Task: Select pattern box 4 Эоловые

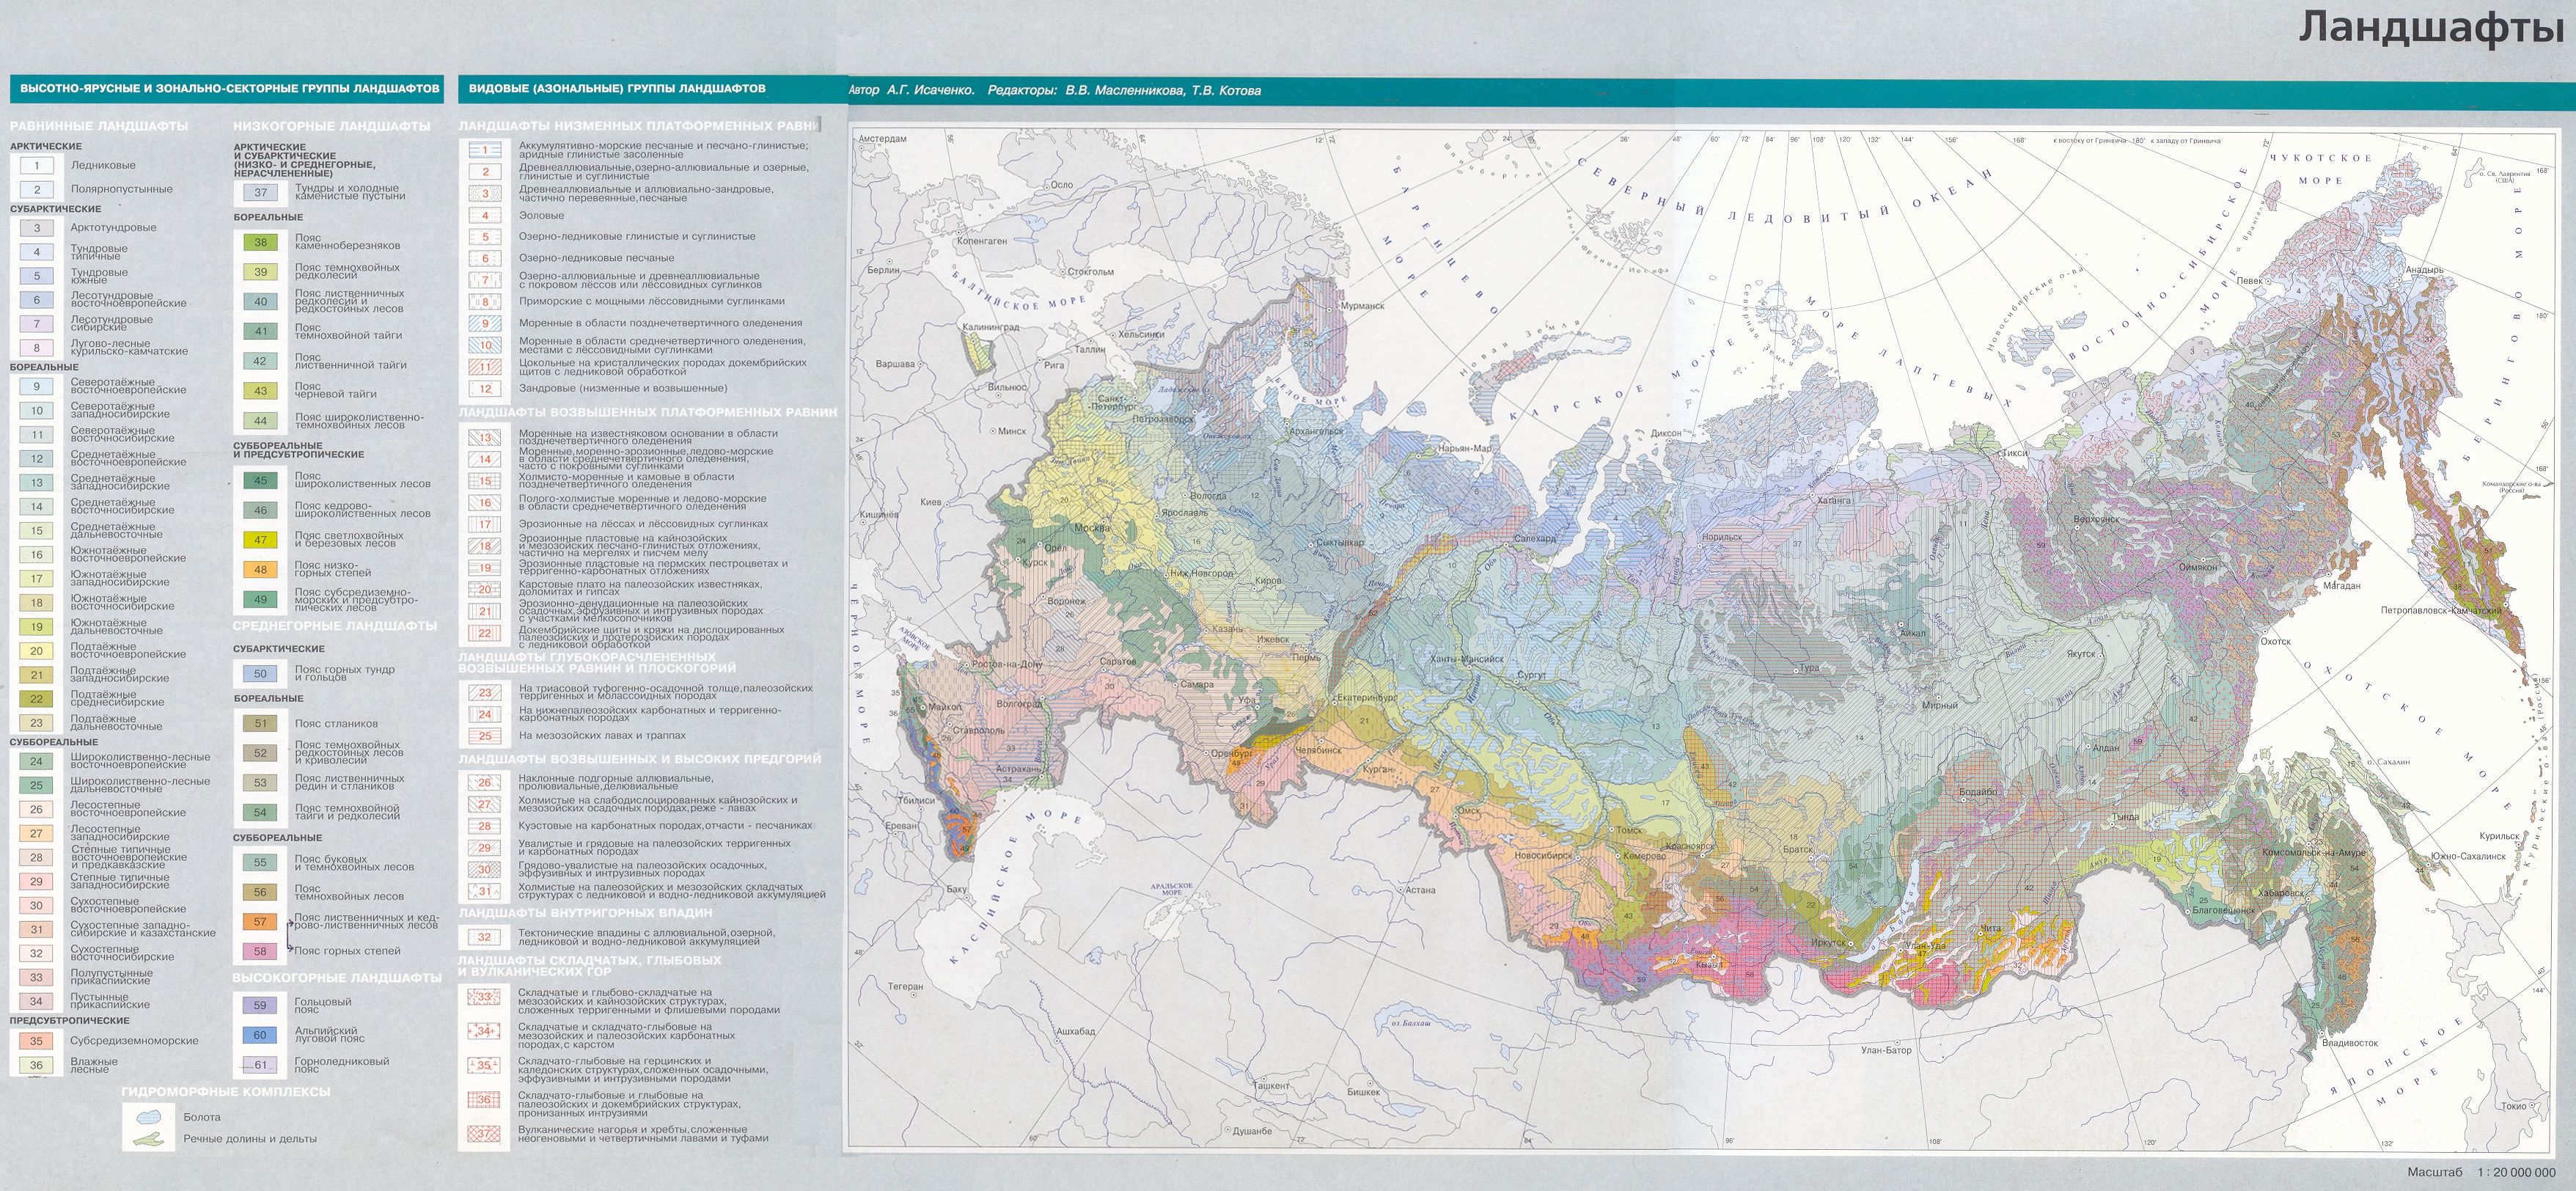Action: (485, 216)
